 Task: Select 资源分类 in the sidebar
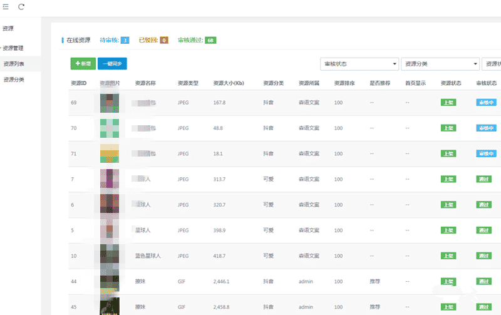[x=14, y=80]
